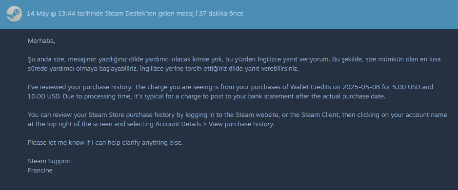The image size is (458, 190).
Task: Click the 'View purchase history' text
Action: 241,124
